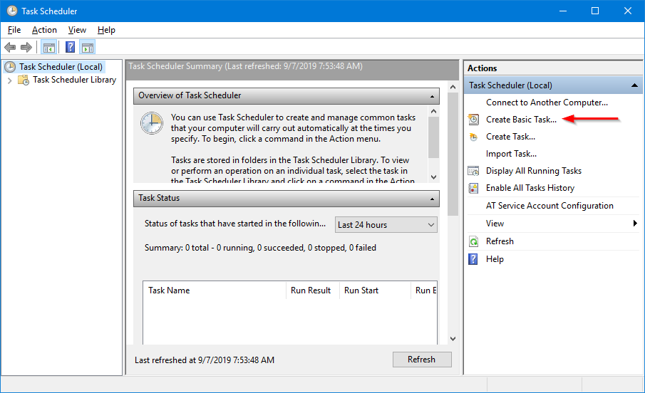Click the Run Start column header
The height and width of the screenshot is (393, 645).
pos(375,290)
